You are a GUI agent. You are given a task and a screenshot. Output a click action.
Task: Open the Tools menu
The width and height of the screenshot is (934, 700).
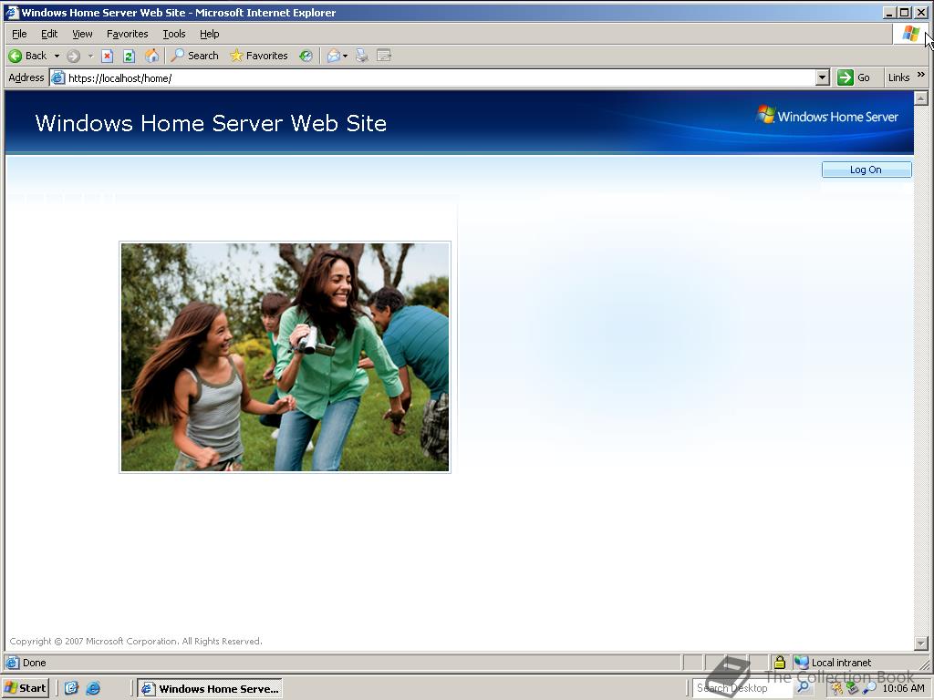(x=174, y=34)
